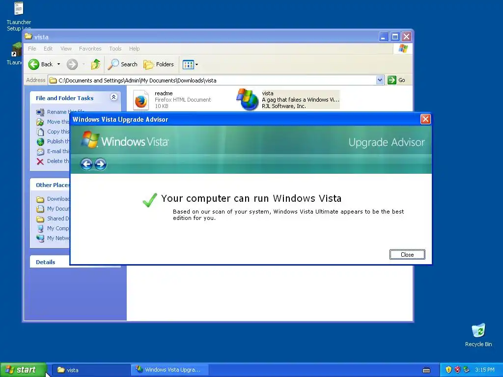Click the address bar path field
This screenshot has height=377, width=503.
pyautogui.click(x=212, y=81)
